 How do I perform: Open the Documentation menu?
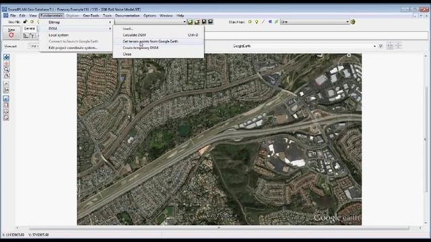pyautogui.click(x=127, y=15)
